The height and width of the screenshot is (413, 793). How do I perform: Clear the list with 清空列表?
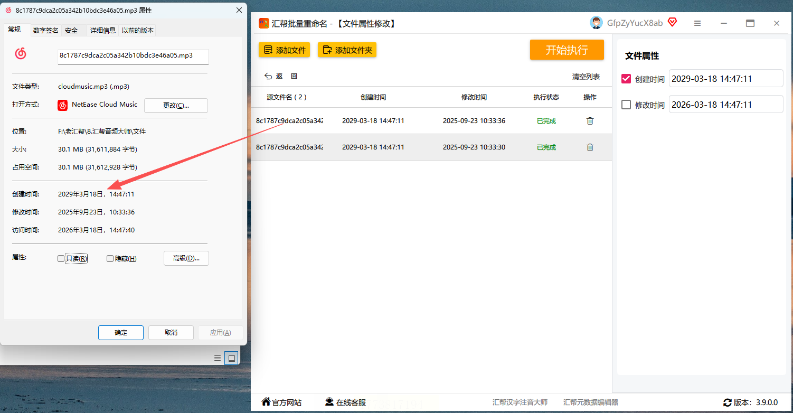pyautogui.click(x=586, y=77)
